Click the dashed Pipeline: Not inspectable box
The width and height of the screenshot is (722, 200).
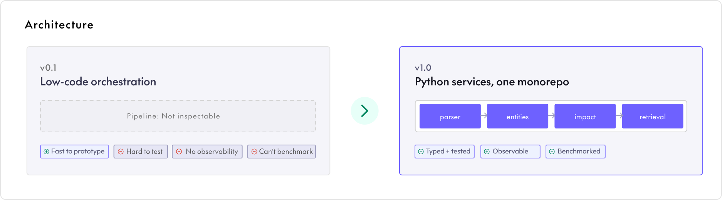point(178,116)
